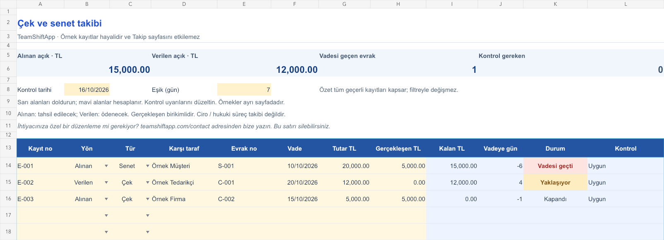Select the E-003 record cell

[40, 199]
